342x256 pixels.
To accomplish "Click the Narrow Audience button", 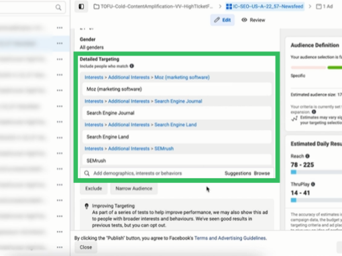I will [134, 188].
